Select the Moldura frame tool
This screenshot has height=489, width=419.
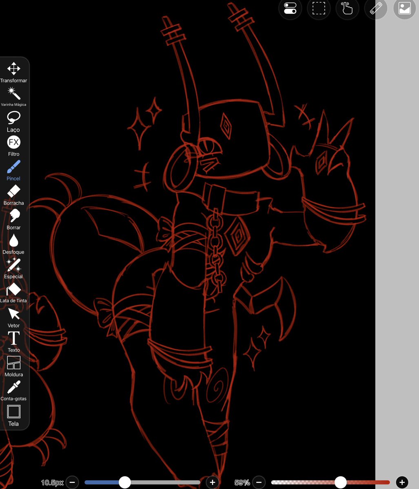click(x=13, y=366)
